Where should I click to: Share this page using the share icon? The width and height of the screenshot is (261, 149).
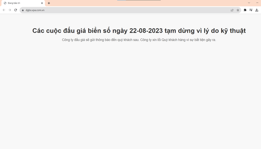[232, 10]
